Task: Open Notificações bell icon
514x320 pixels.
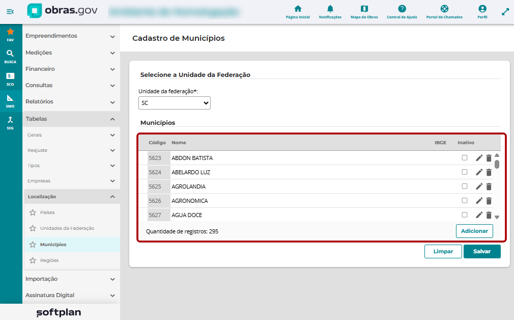Action: point(330,12)
